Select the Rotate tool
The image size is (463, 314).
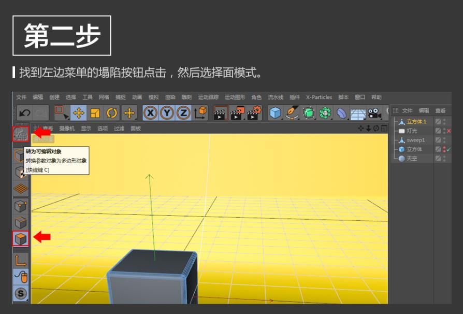pyautogui.click(x=112, y=112)
